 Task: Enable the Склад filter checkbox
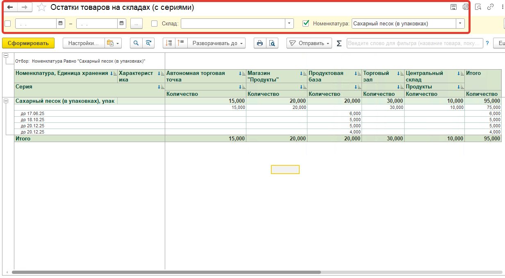pyautogui.click(x=154, y=23)
